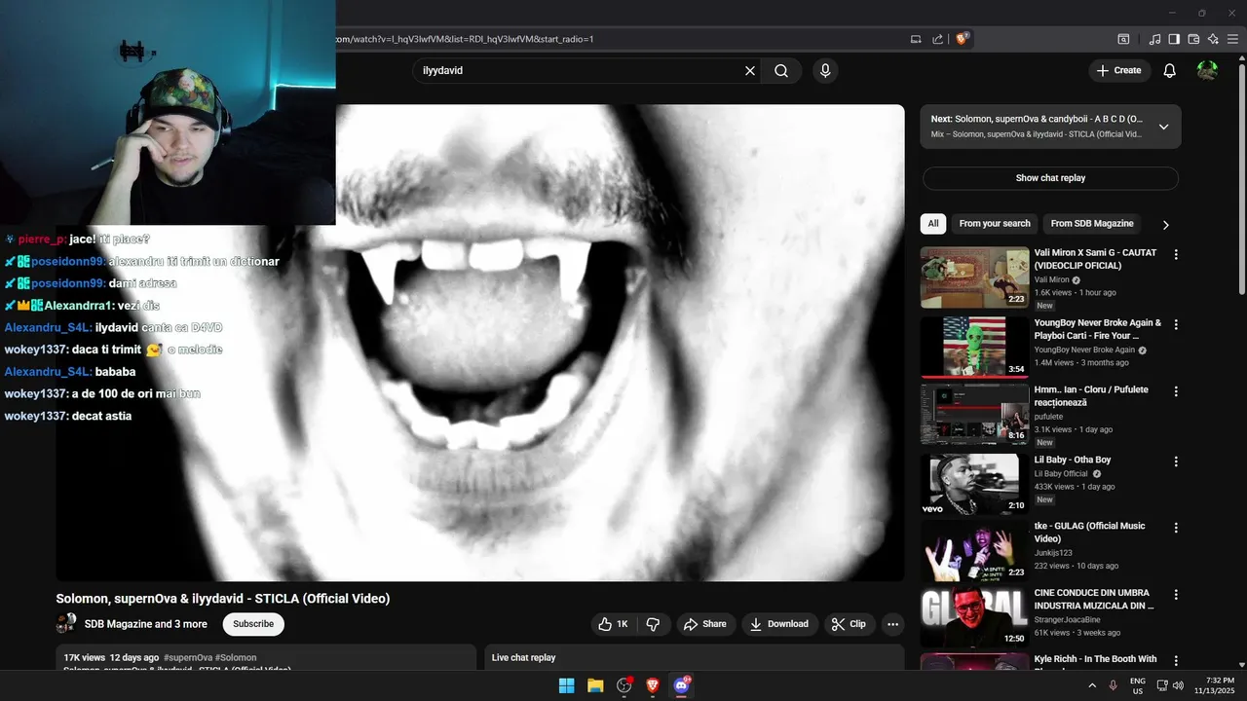The width and height of the screenshot is (1247, 701).
Task: Open options for Hmm.. Ian - Cloru video
Action: click(1176, 391)
